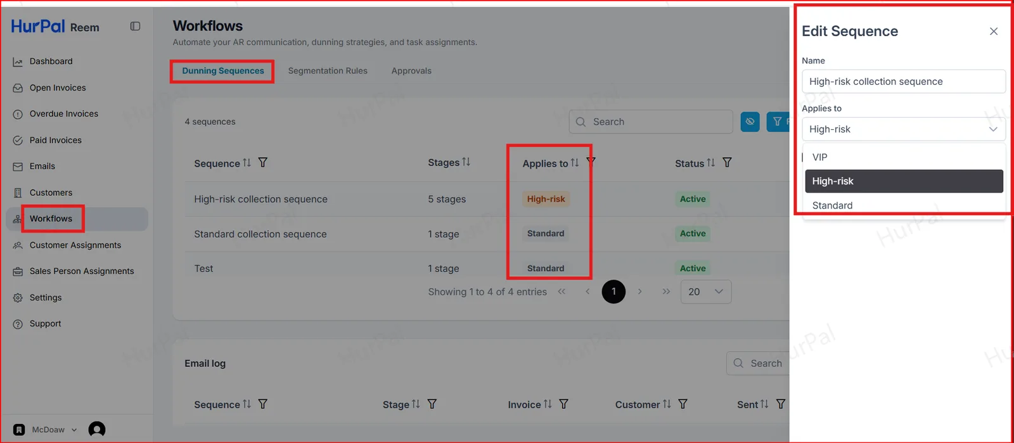1014x443 pixels.
Task: Click the sequence Name input field
Action: point(904,82)
